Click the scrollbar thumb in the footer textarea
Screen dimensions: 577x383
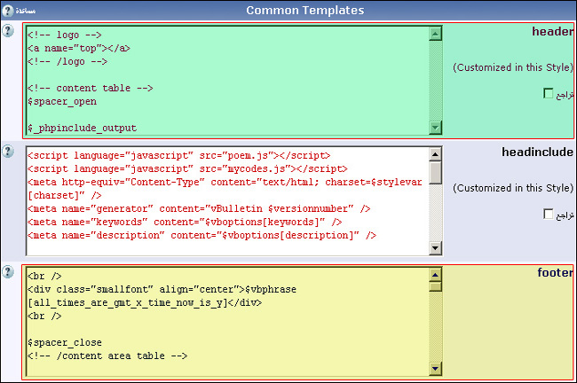[435, 286]
